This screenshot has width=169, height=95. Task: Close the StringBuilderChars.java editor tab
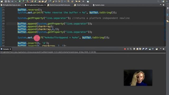click(45, 5)
